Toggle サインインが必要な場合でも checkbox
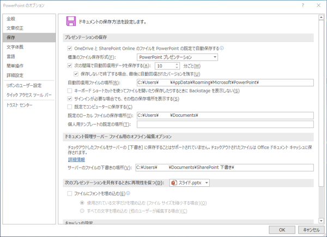 [70, 99]
